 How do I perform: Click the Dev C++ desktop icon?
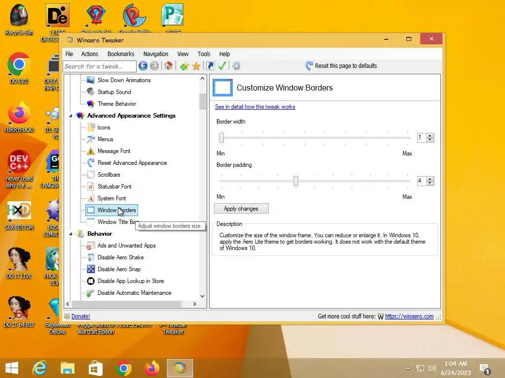19,169
